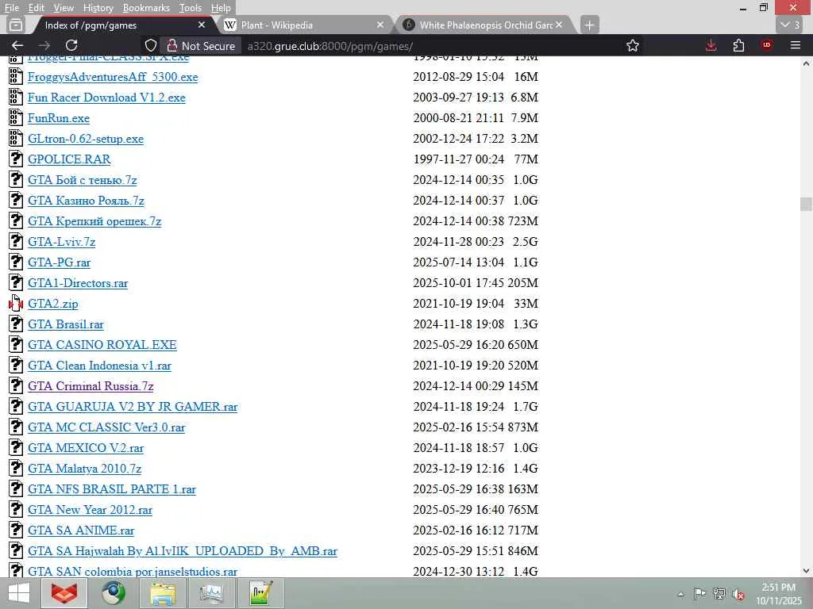The width and height of the screenshot is (813, 609).
Task: Download Fun Racer Download V1.2.exe
Action: click(x=106, y=98)
